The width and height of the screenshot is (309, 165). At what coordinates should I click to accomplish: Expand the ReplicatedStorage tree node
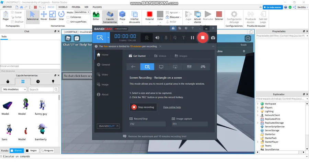[257, 123]
